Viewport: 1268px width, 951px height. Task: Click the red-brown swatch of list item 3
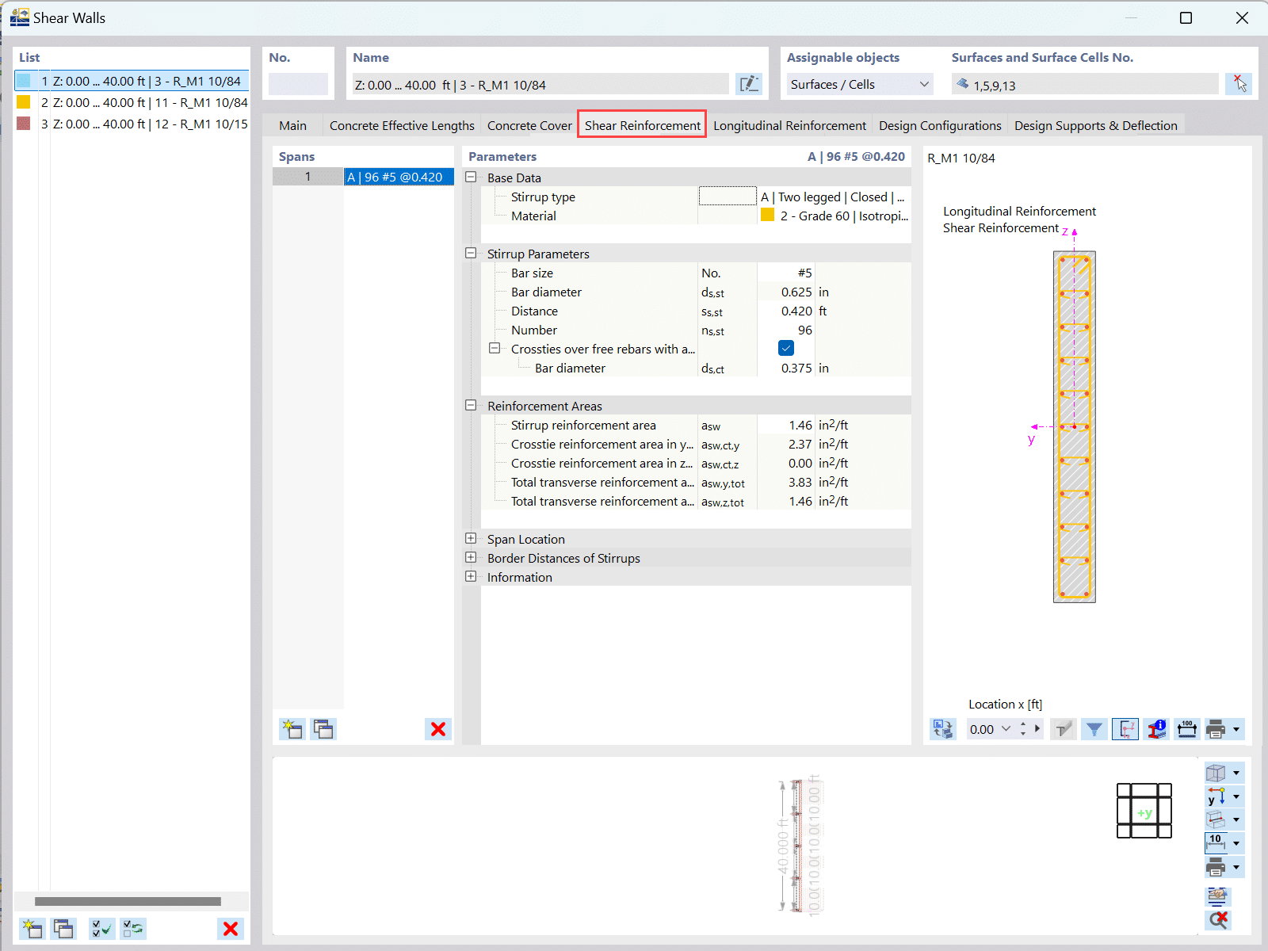(24, 124)
